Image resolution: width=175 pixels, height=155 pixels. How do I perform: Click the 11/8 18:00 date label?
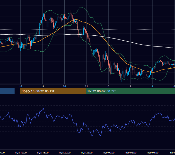pos(42,153)
